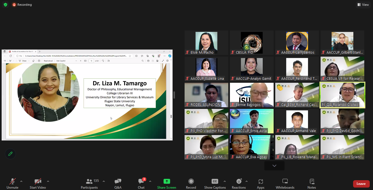Expand audio options arrow next to Unmute
This screenshot has height=190, width=373.
pos(21,181)
